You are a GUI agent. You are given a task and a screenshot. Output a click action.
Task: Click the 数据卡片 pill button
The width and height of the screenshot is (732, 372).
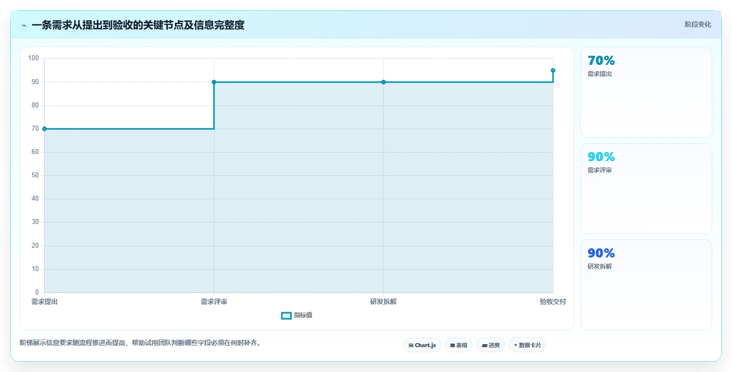coord(528,345)
